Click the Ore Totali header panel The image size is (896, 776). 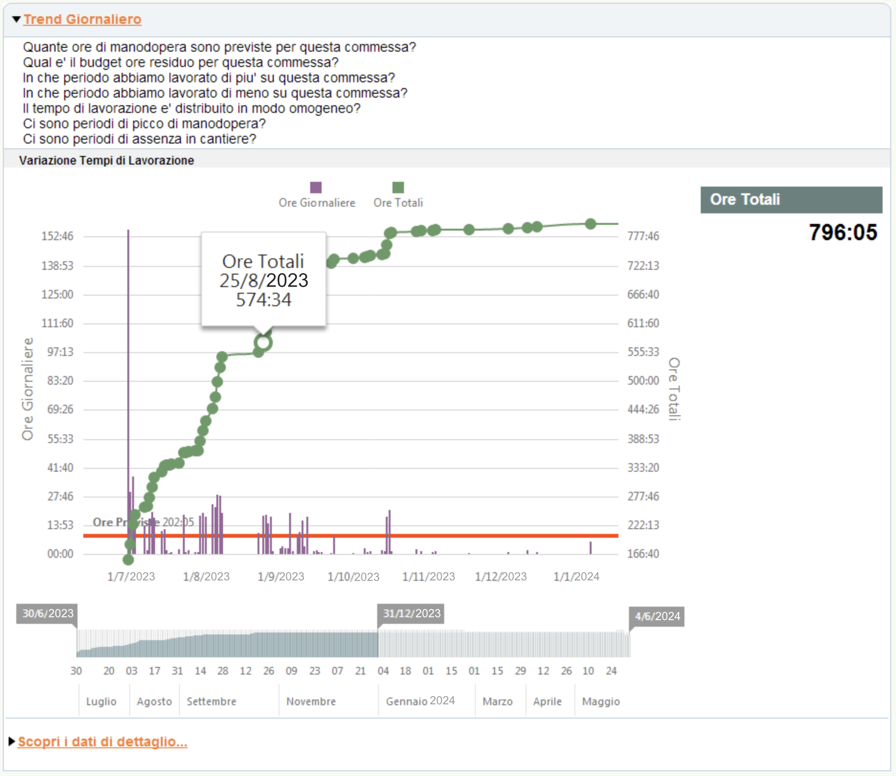pyautogui.click(x=791, y=200)
